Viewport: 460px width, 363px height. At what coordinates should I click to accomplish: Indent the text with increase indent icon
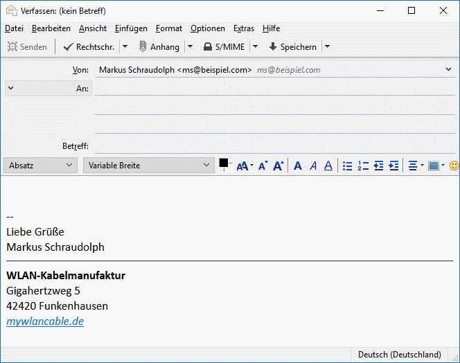(393, 166)
